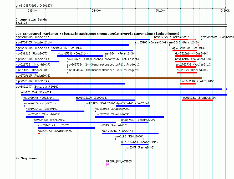Click the second (Vogler2010) variant, esv2762739
234x179 pixels.
pos(186,67)
